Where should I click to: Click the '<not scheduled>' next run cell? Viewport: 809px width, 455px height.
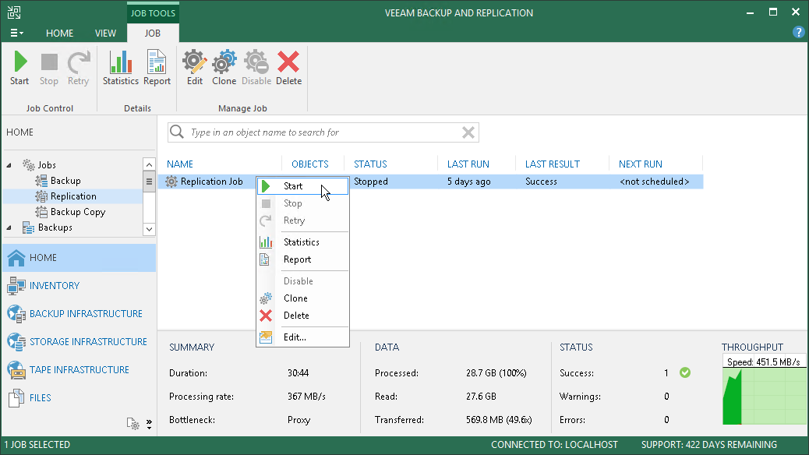[x=654, y=182]
